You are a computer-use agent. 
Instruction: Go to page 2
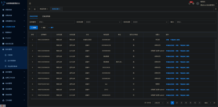pyautogui.click(x=177, y=103)
